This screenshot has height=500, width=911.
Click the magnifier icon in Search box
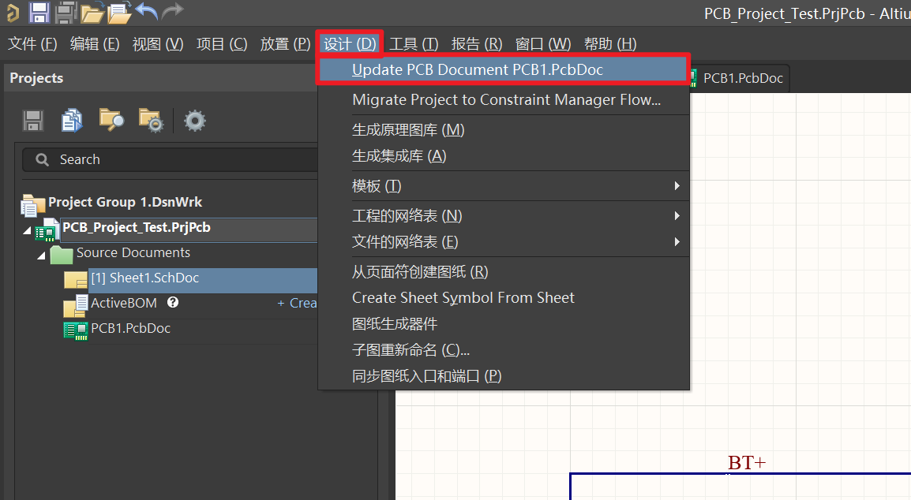43,159
